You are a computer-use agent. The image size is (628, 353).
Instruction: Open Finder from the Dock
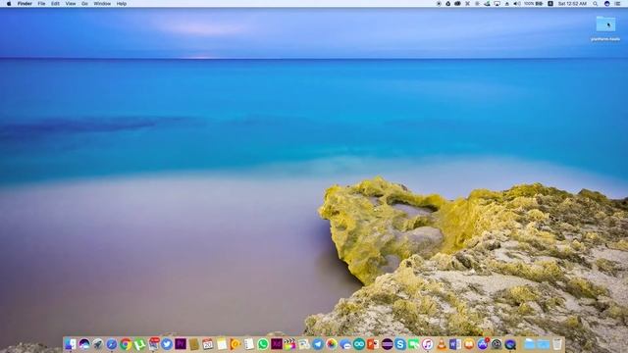[x=71, y=344]
